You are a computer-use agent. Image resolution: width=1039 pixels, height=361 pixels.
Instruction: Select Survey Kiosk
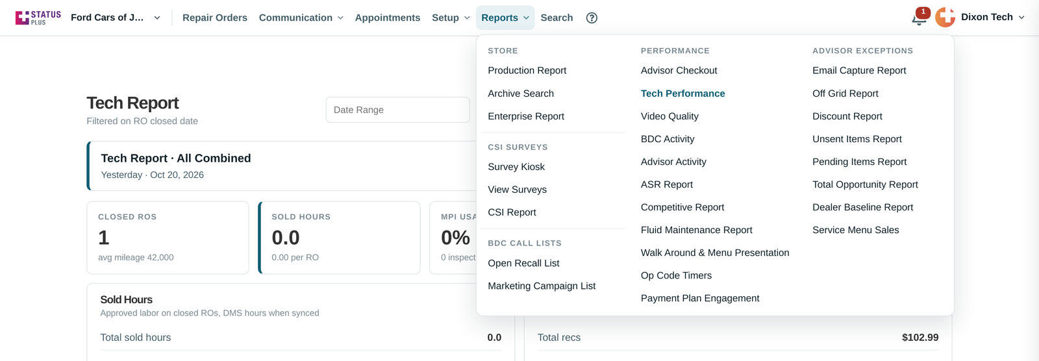coord(516,167)
